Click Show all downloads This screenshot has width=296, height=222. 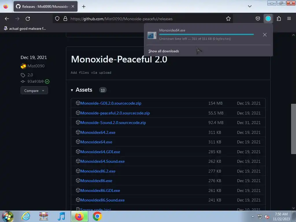click(164, 51)
